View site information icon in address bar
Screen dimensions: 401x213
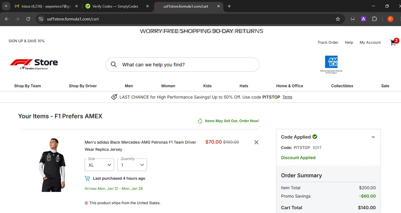41,19
